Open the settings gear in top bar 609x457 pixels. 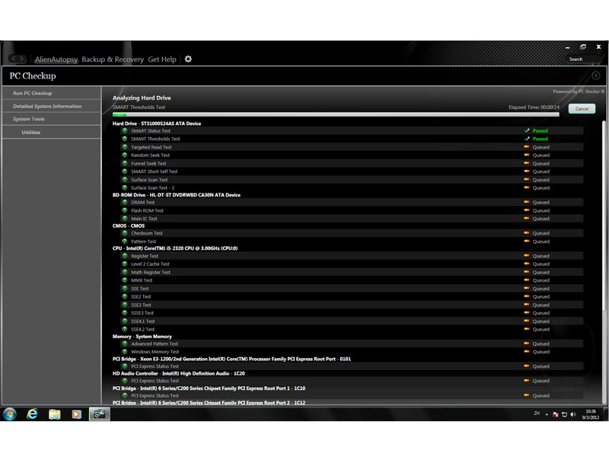pyautogui.click(x=189, y=59)
